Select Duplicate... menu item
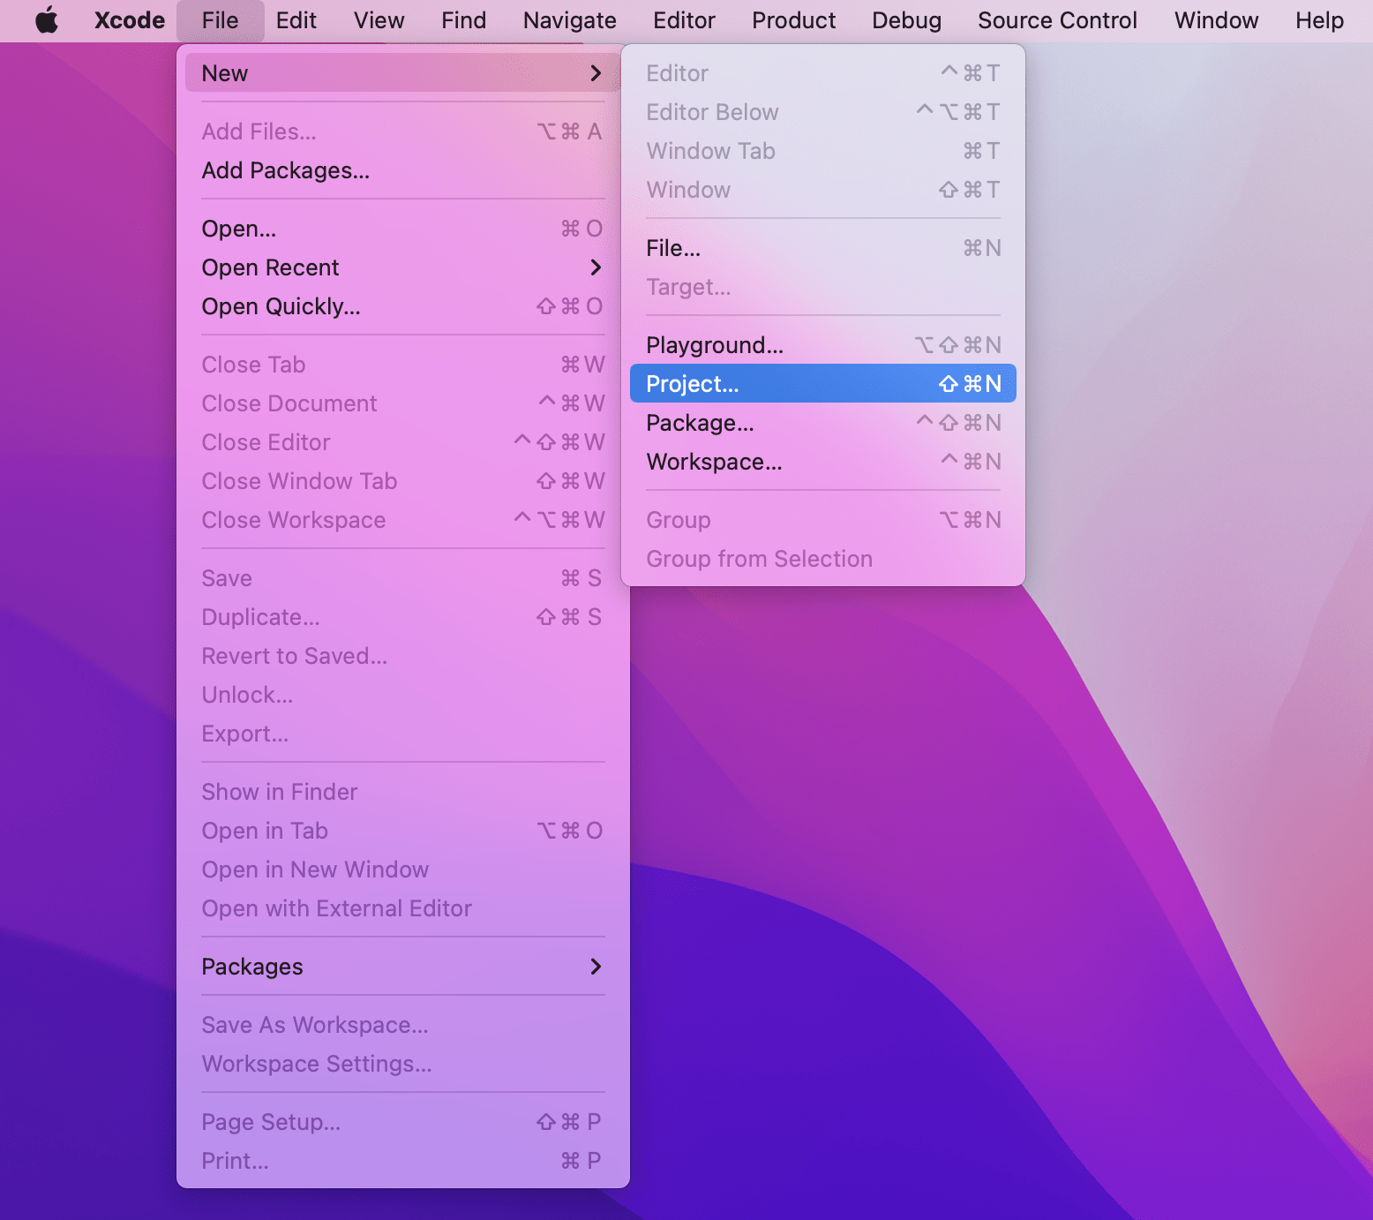Image resolution: width=1373 pixels, height=1220 pixels. click(x=403, y=617)
